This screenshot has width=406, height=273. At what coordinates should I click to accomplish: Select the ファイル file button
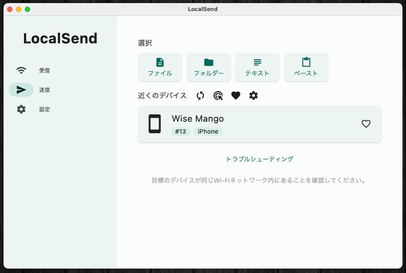(160, 67)
